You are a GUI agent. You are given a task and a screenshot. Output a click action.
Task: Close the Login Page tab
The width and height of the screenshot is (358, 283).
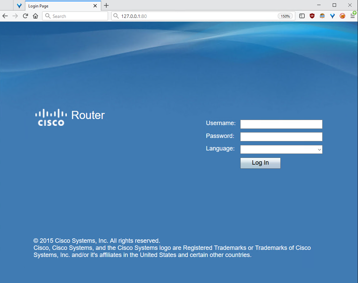pyautogui.click(x=95, y=6)
